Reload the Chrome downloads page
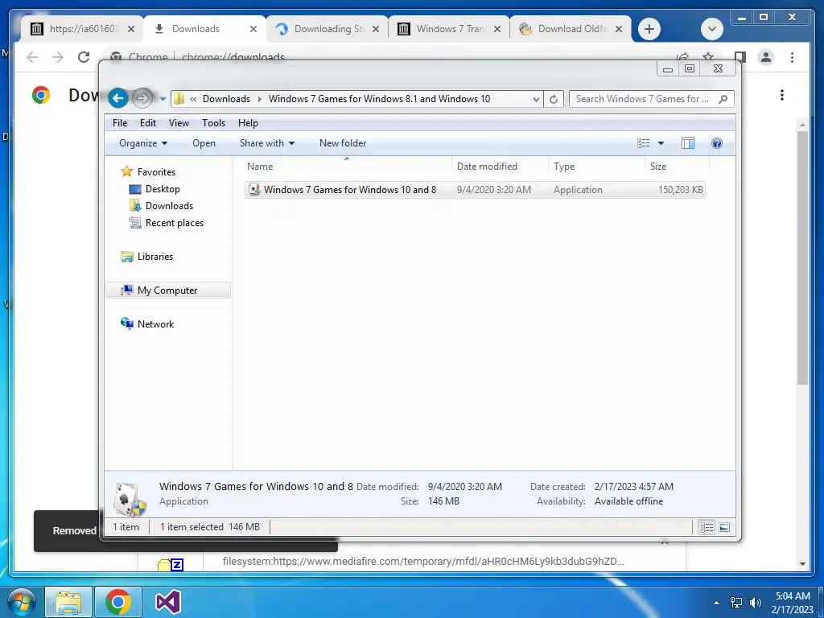Screen dimensions: 824x618 coord(84,57)
